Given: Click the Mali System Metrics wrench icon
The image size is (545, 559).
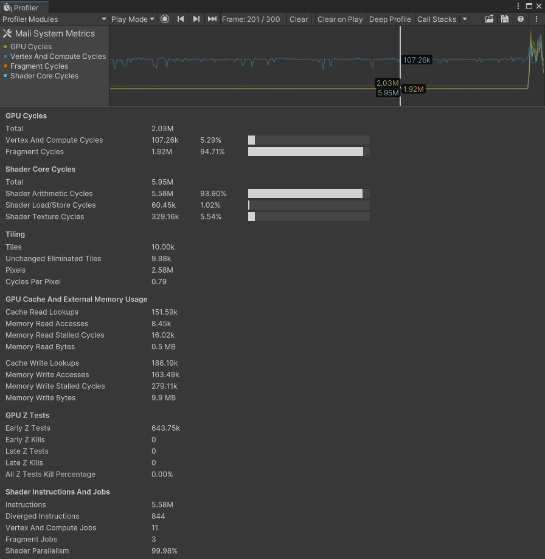Looking at the screenshot, I should (x=7, y=33).
